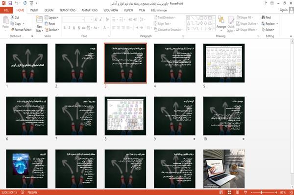This screenshot has width=294, height=195.
Task: Open the Select dropdown in Editing
Action: [268, 30]
